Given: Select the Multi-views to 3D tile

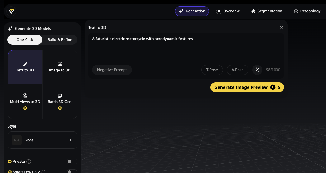Looking at the screenshot, I should (x=25, y=102).
